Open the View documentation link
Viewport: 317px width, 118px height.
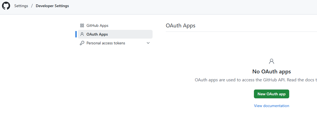(x=272, y=106)
